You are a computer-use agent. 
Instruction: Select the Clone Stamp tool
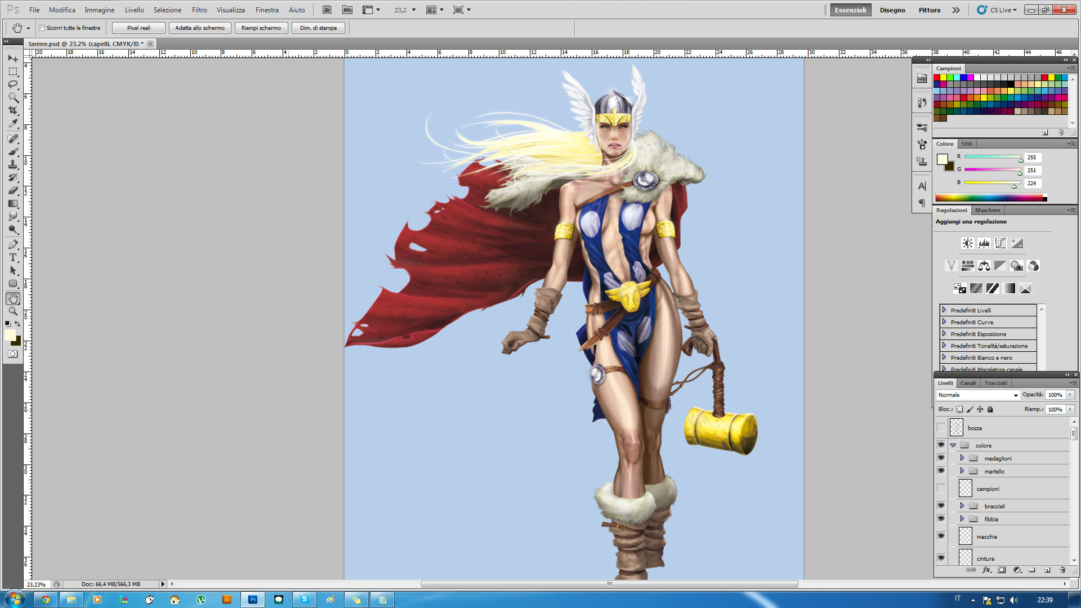pos(13,164)
